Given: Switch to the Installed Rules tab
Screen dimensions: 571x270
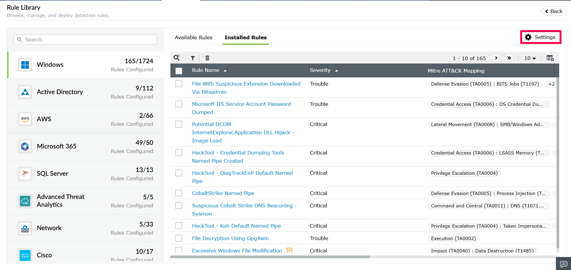Looking at the screenshot, I should coord(246,37).
